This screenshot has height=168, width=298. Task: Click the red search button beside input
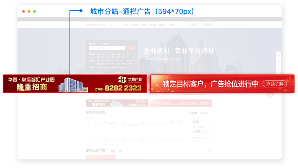click(x=130, y=48)
